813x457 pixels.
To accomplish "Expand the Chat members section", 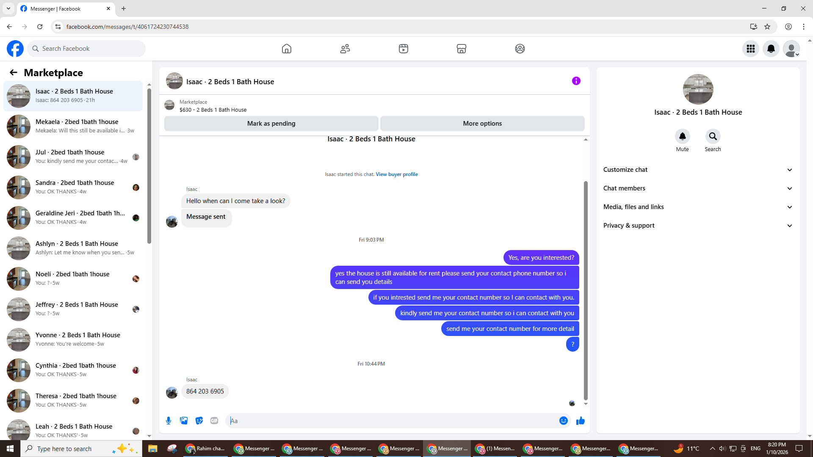I will click(x=698, y=188).
